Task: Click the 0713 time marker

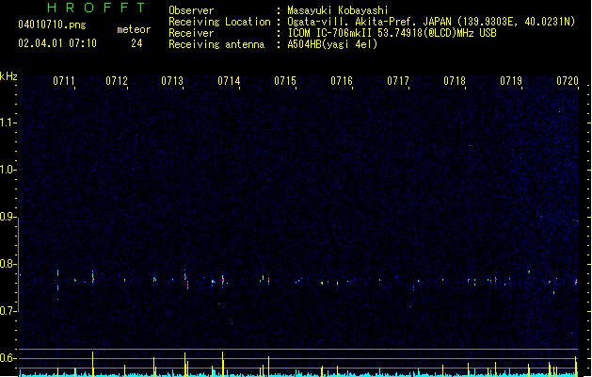Action: tap(172, 81)
